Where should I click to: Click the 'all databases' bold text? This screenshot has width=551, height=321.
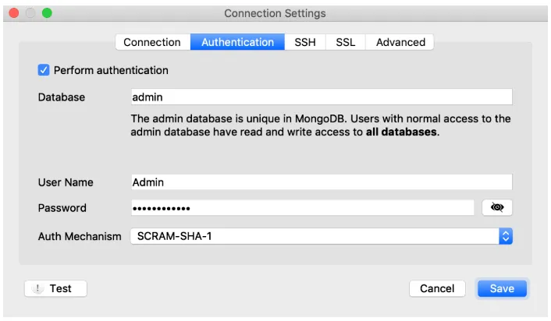(x=401, y=132)
